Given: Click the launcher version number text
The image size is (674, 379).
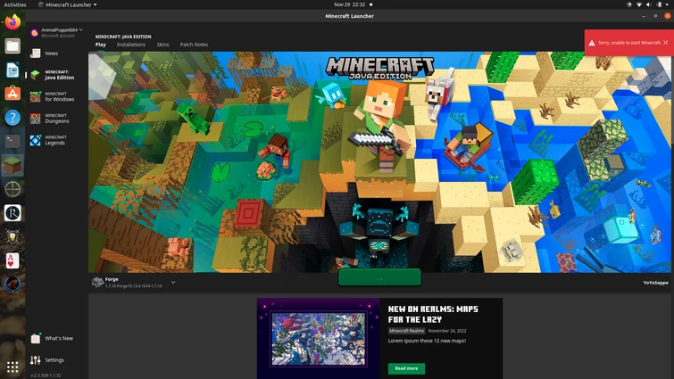Looking at the screenshot, I should pos(46,375).
